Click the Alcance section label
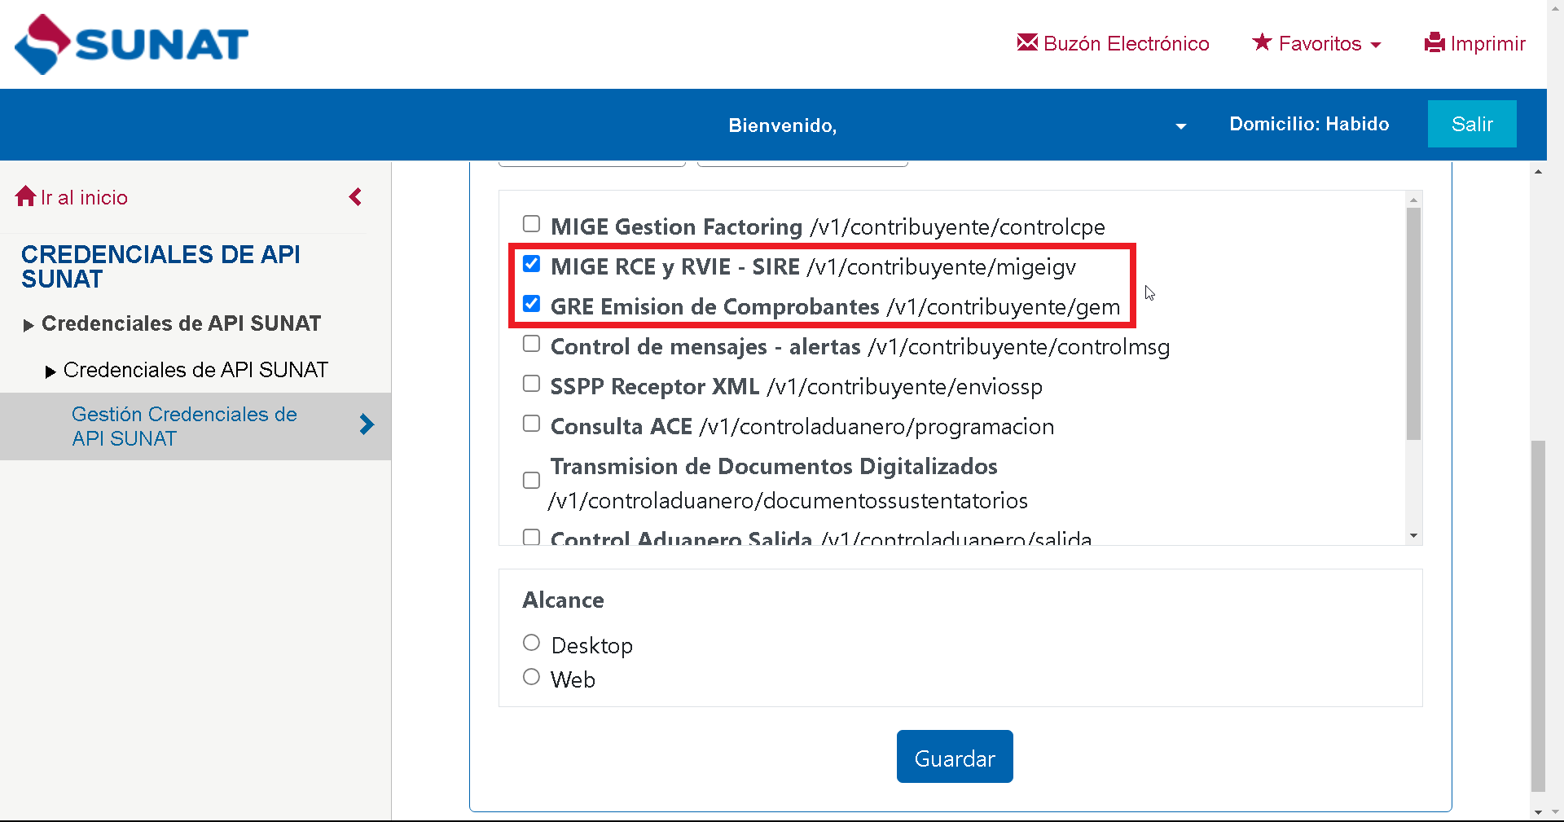The height and width of the screenshot is (822, 1564). pos(563,600)
